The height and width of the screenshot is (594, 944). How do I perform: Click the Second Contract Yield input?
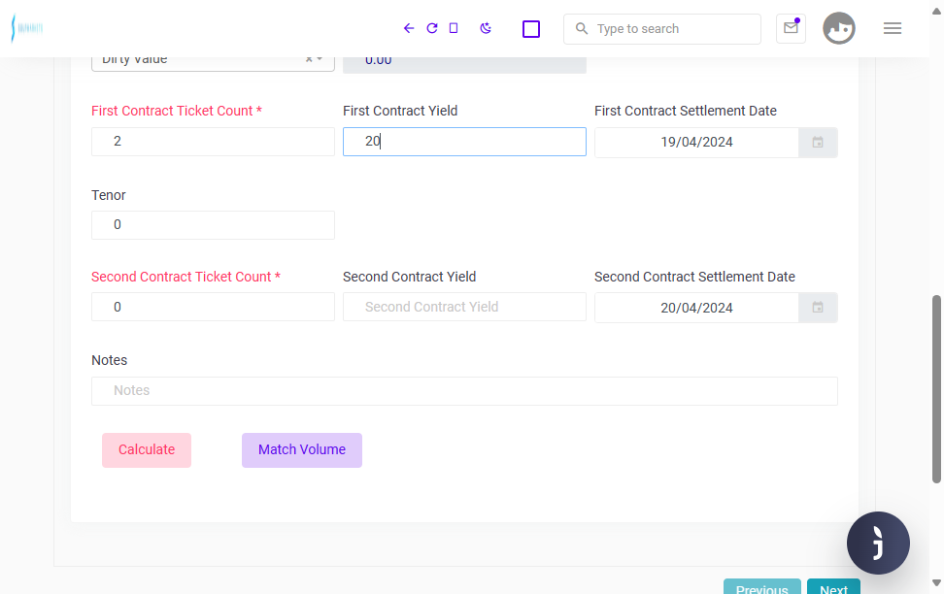(x=464, y=307)
